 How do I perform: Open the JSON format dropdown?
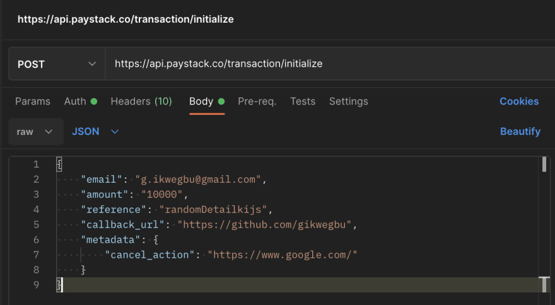coord(95,132)
